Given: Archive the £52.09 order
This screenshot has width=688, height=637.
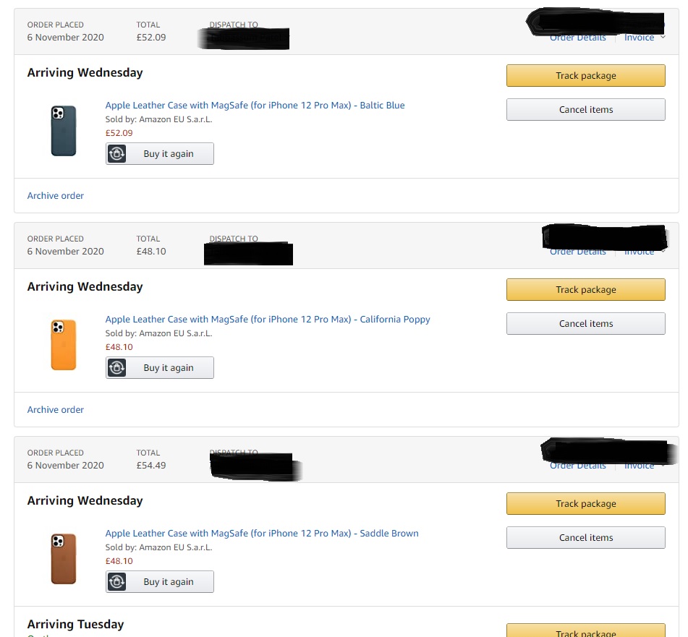Looking at the screenshot, I should click(x=56, y=195).
